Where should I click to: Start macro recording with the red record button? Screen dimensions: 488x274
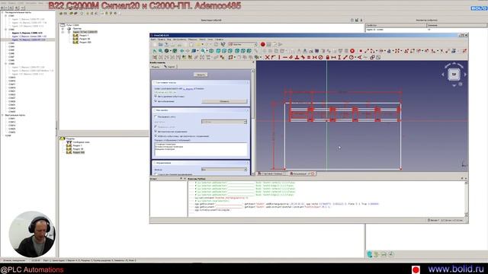pyautogui.click(x=263, y=44)
